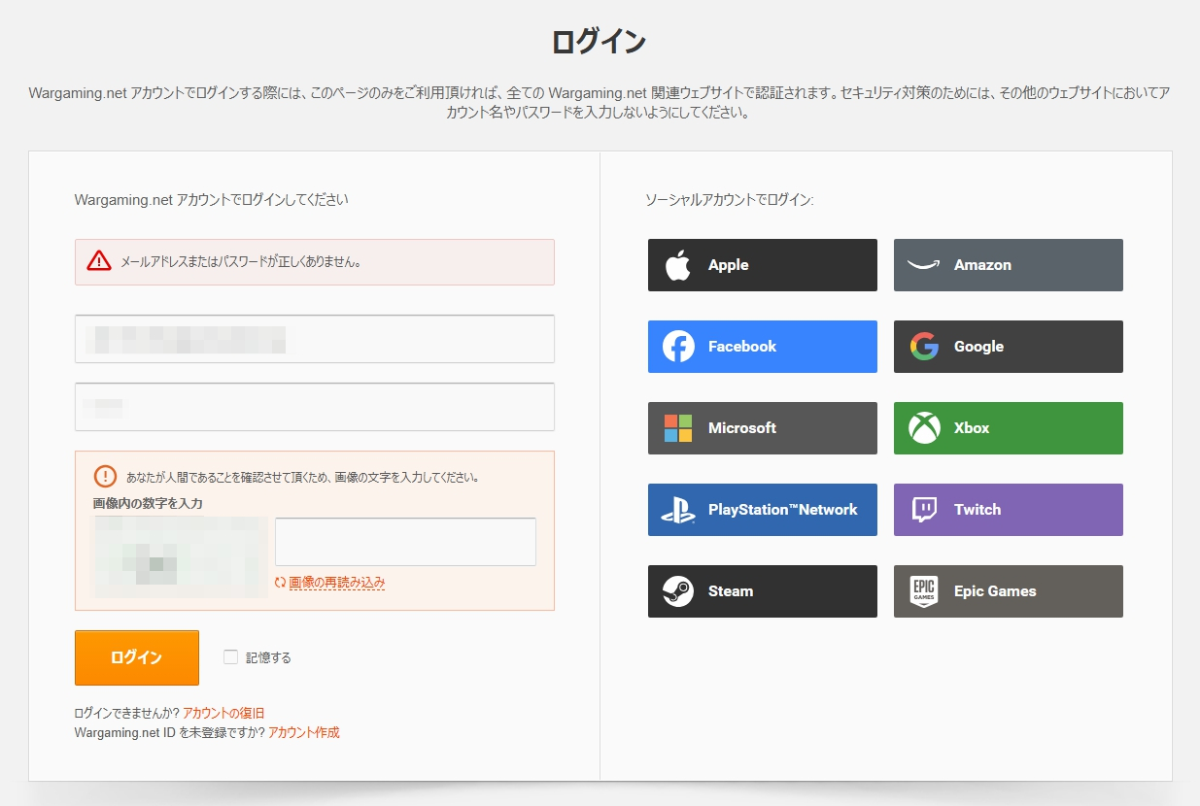This screenshot has width=1200, height=806.
Task: Click the あなたが人間であることを確認 captcha notice
Action: [x=302, y=477]
